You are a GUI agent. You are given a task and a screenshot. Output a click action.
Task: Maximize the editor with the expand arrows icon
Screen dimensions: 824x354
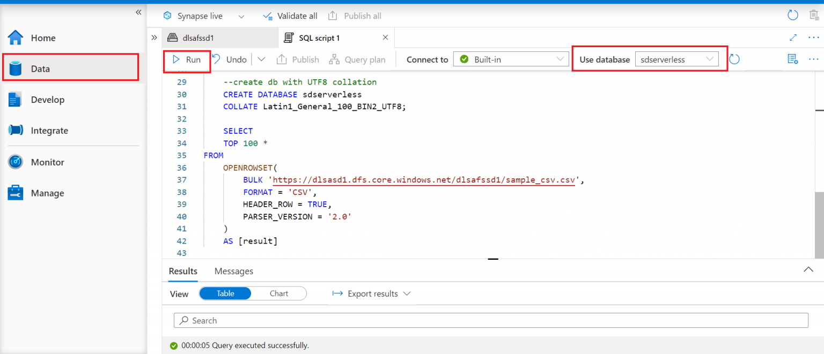793,37
